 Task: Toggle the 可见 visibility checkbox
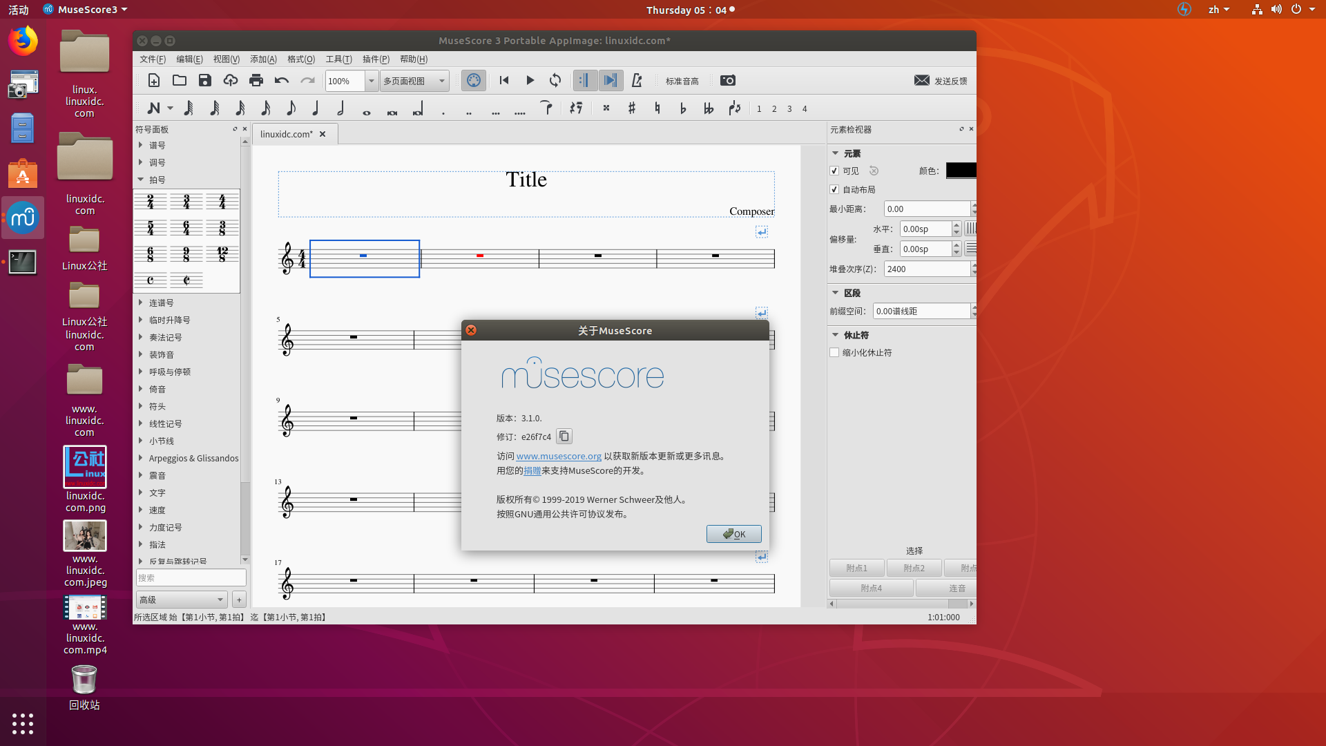[834, 171]
